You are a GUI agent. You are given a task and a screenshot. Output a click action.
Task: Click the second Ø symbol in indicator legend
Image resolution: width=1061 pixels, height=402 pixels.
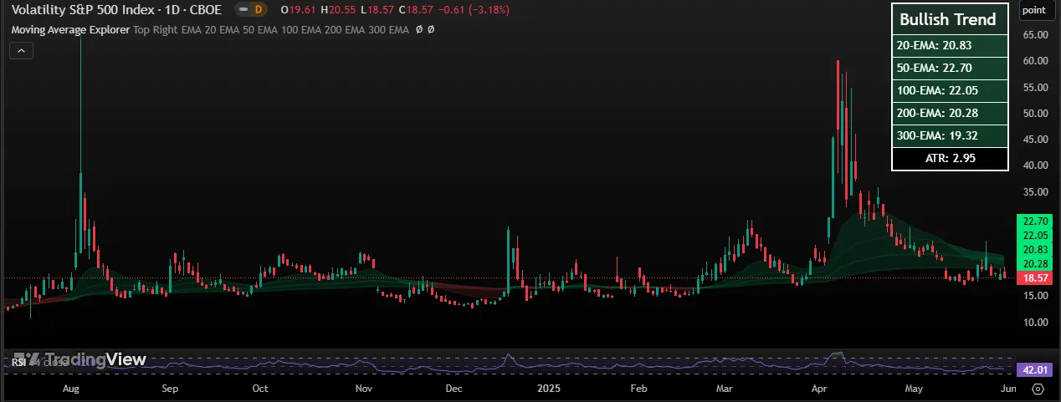(x=431, y=29)
